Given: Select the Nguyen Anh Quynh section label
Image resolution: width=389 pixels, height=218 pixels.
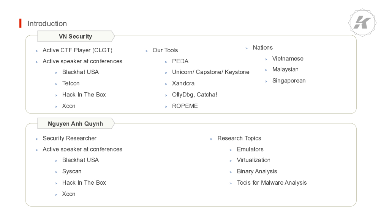Looking at the screenshot, I should 75,124.
